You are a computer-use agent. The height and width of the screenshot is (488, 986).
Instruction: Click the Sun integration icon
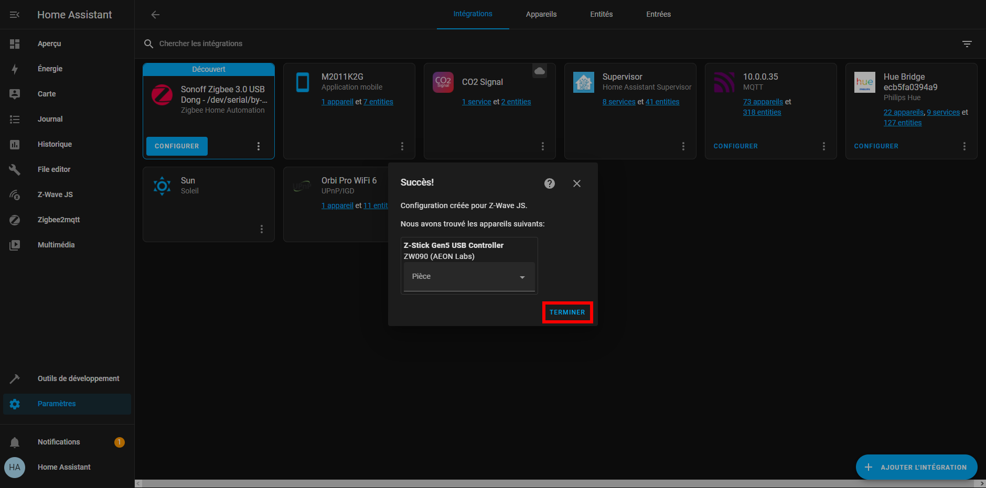[x=162, y=186]
